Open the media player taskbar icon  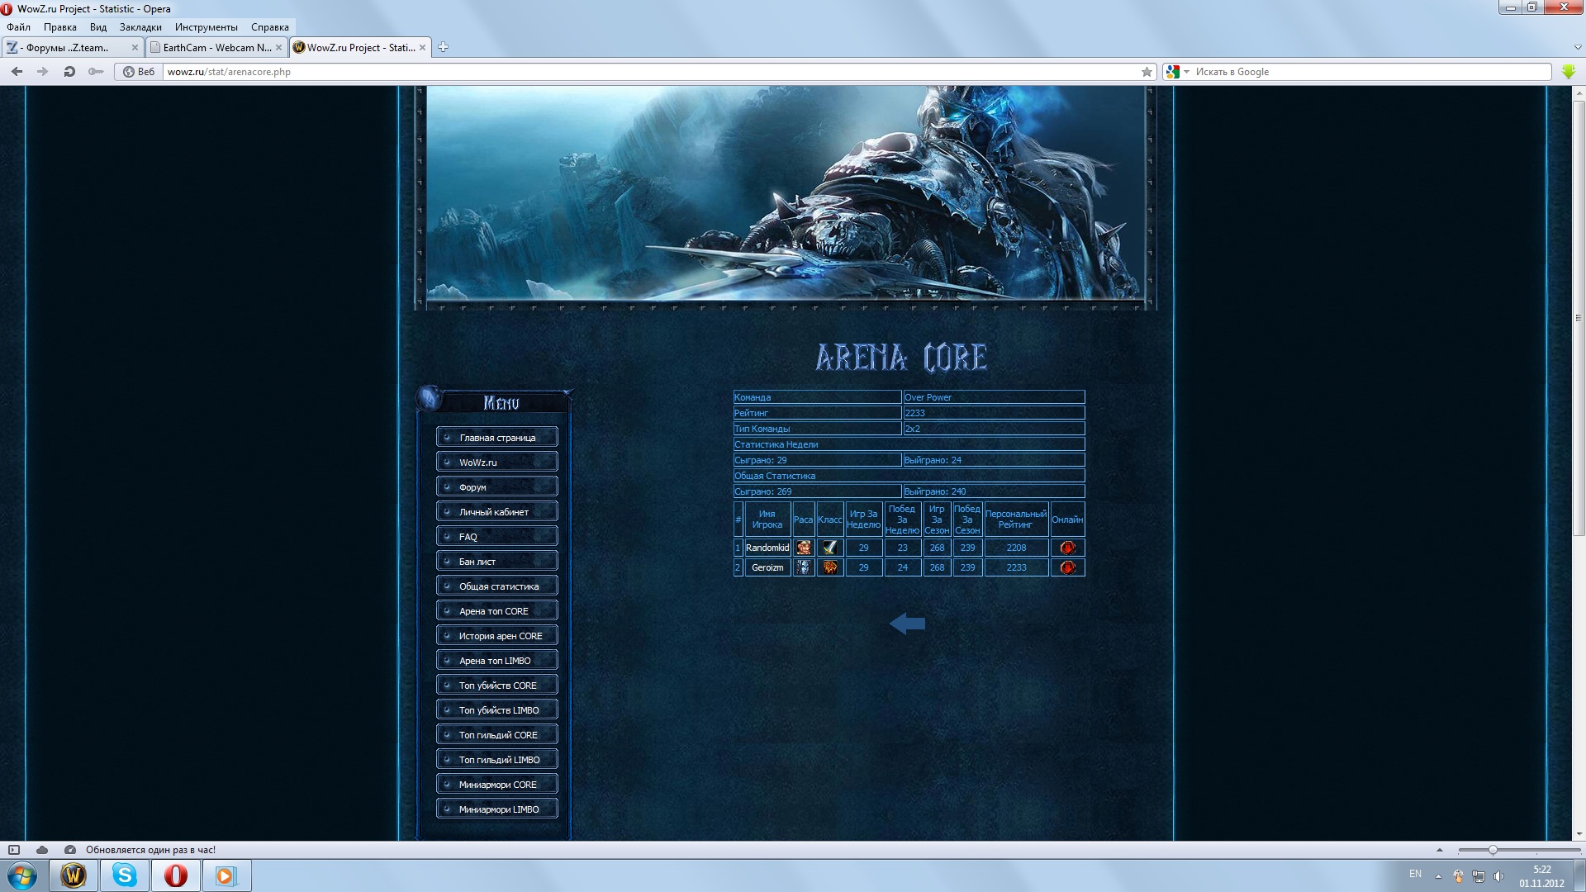click(x=226, y=875)
